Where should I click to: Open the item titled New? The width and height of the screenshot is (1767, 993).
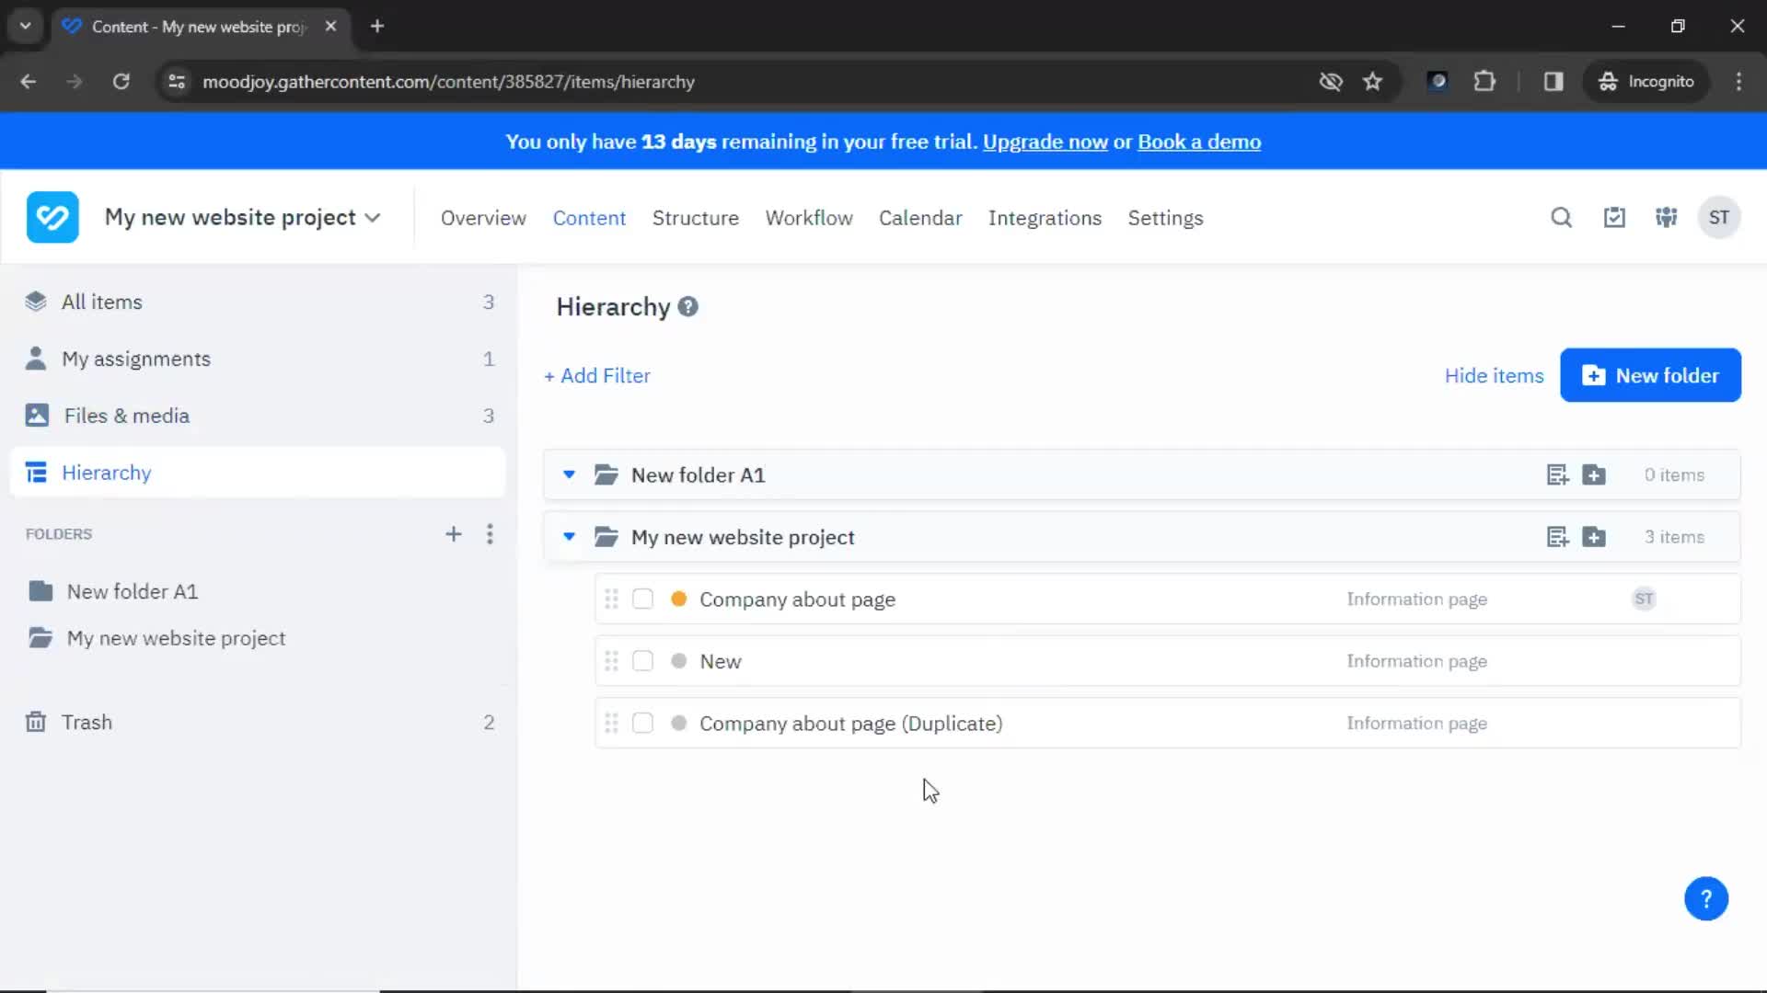[x=720, y=661]
